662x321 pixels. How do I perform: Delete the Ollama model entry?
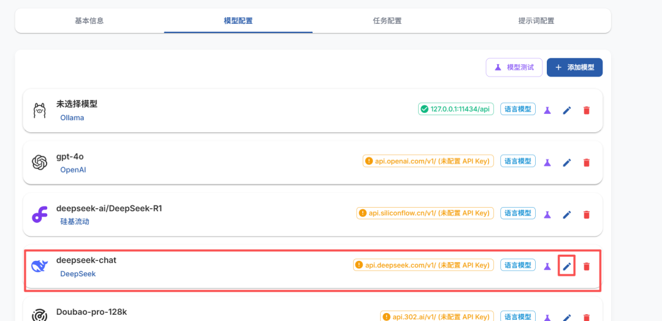click(587, 110)
